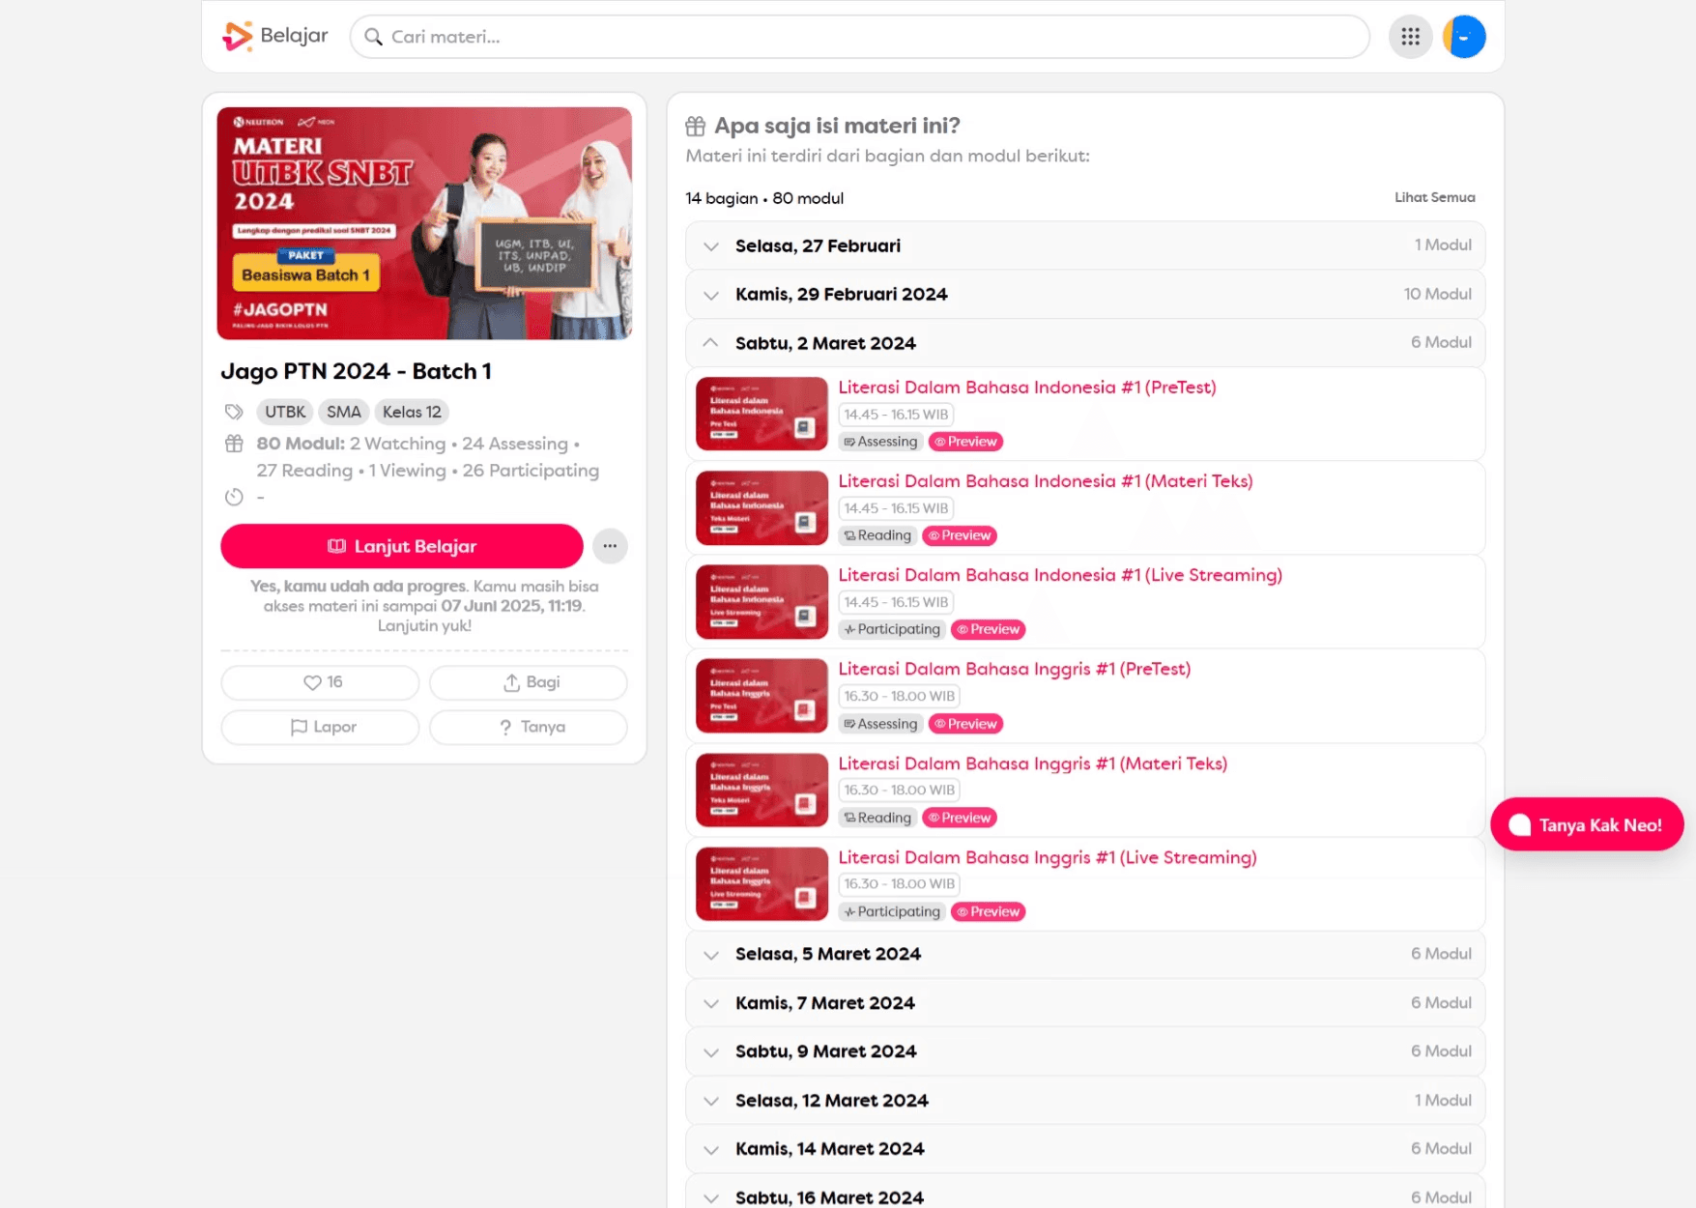Screen dimensions: 1696x1208
Task: Expand Selasa, 5 Maret 2024 section
Action: (1085, 954)
